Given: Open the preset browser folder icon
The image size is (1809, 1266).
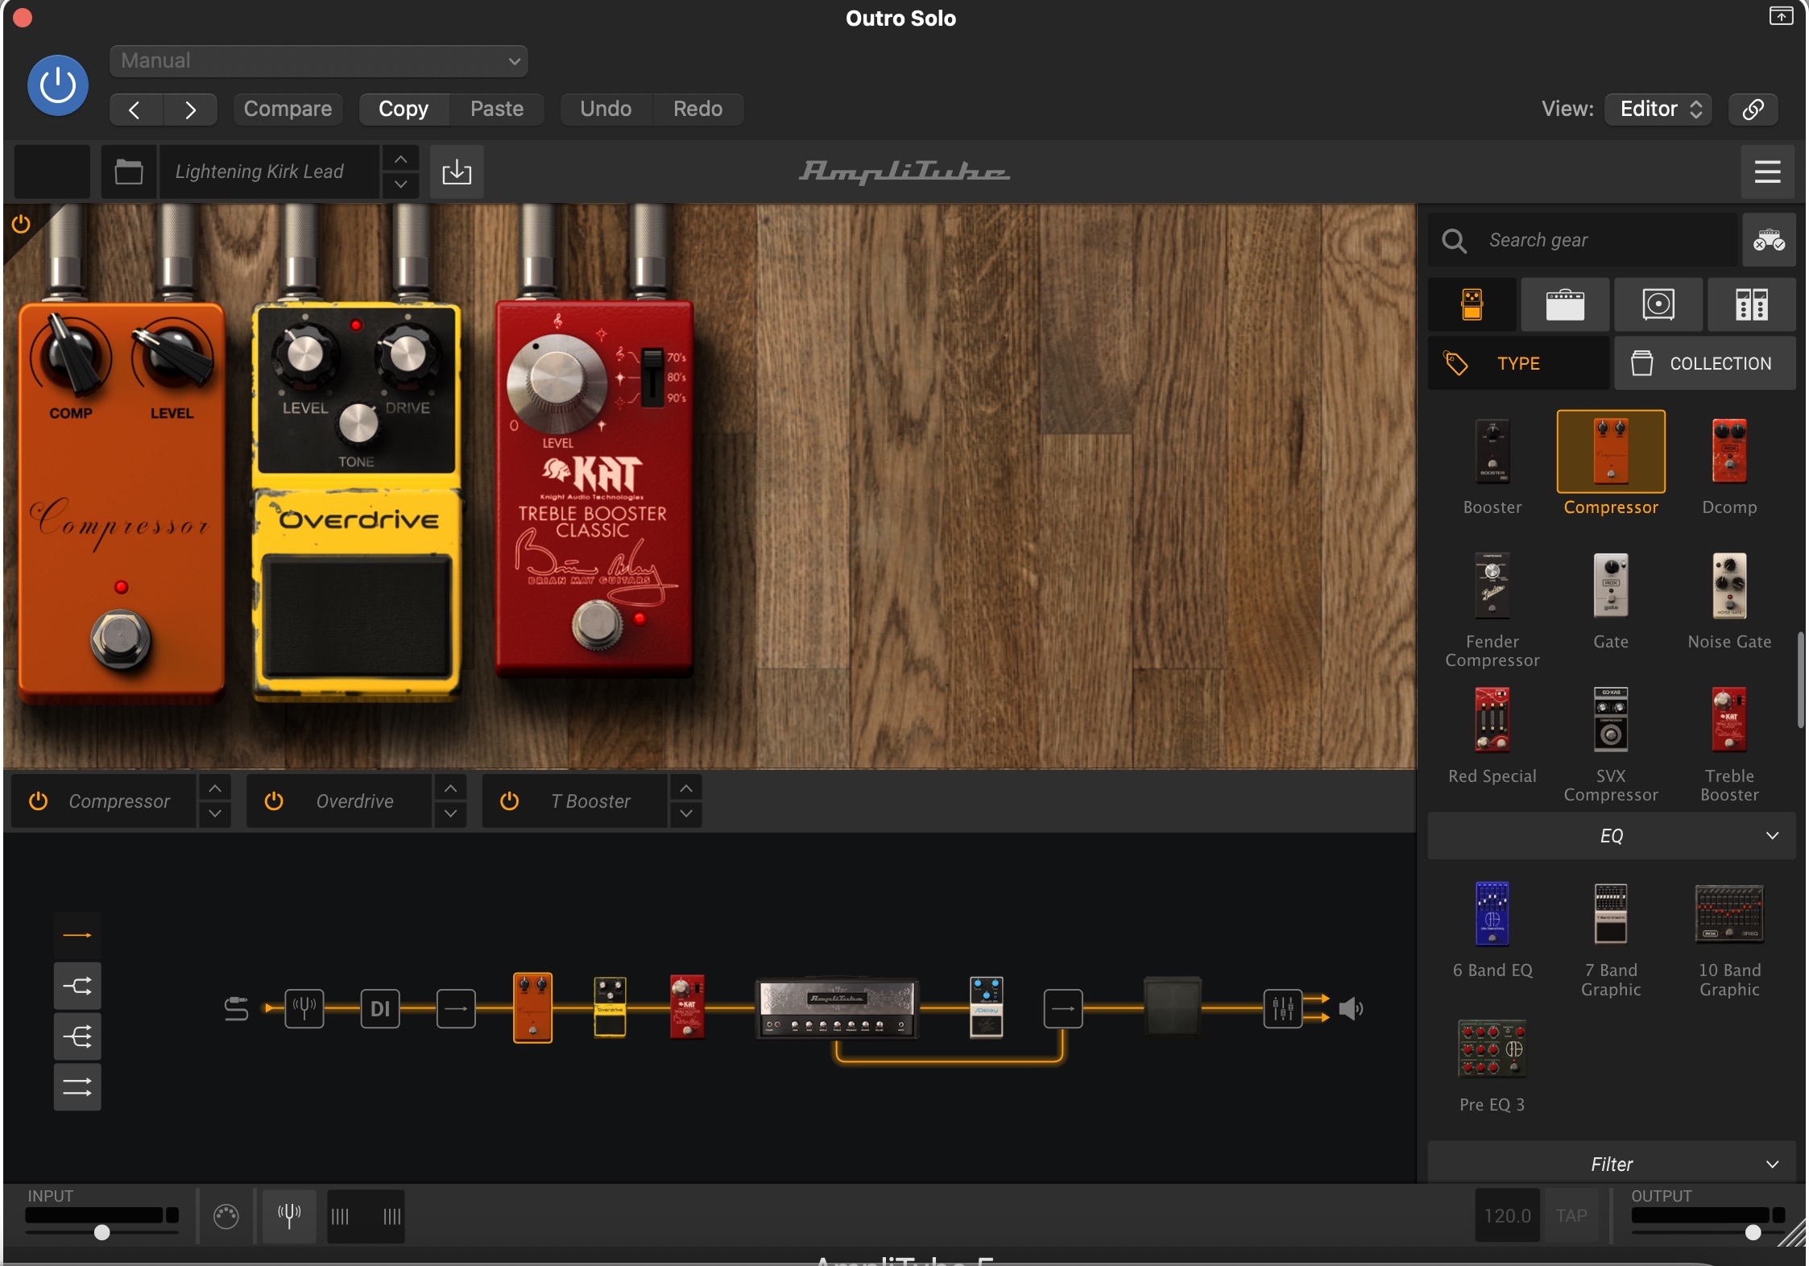Looking at the screenshot, I should point(129,172).
